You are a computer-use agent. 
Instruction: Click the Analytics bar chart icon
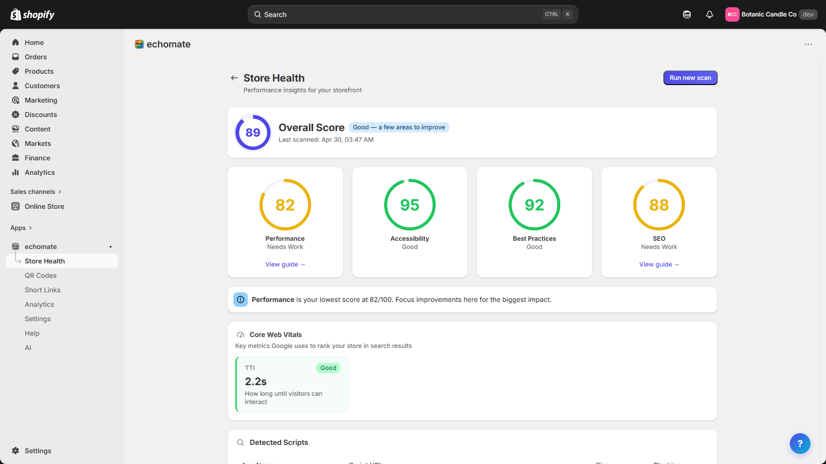[15, 172]
